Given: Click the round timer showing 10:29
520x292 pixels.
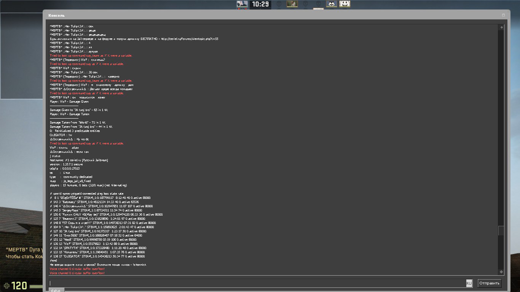Looking at the screenshot, I should (x=260, y=4).
